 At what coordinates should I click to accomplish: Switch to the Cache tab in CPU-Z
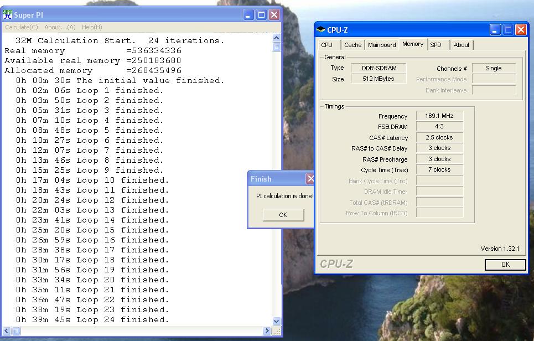pyautogui.click(x=353, y=45)
